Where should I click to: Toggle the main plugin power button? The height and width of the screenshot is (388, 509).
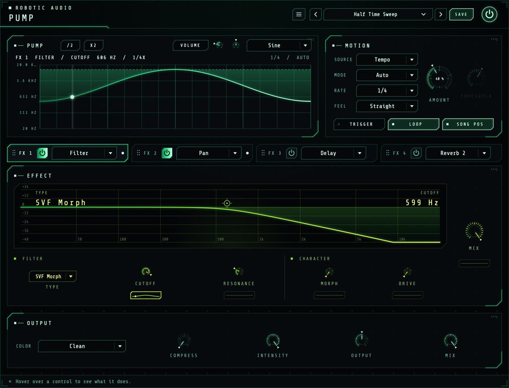click(x=489, y=14)
